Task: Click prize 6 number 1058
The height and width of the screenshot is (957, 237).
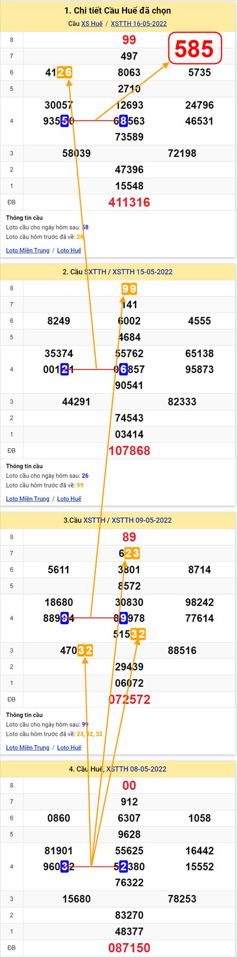Action: click(x=199, y=818)
